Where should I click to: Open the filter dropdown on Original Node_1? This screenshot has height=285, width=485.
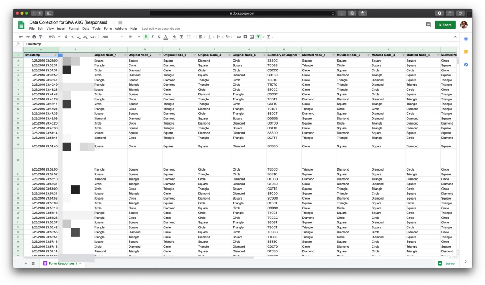125,55
